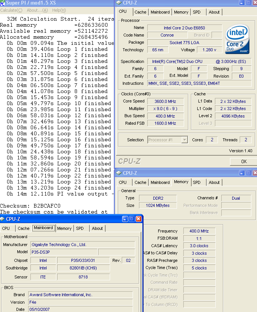
Task: Click the Voltage value 1.280 v
Action: click(x=209, y=50)
